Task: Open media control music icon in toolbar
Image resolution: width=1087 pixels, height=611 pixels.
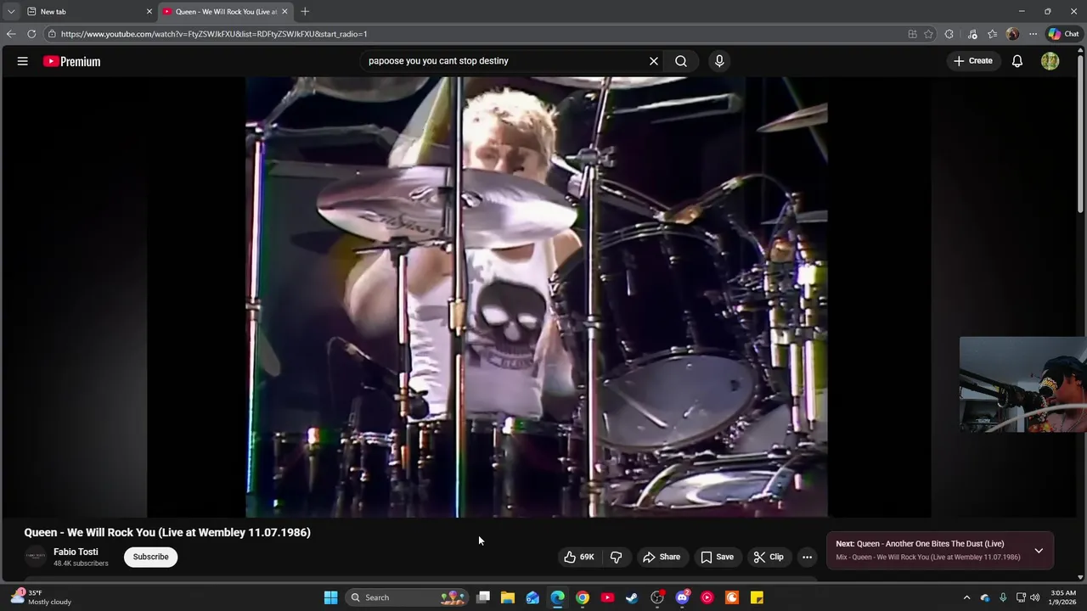Action: click(972, 34)
